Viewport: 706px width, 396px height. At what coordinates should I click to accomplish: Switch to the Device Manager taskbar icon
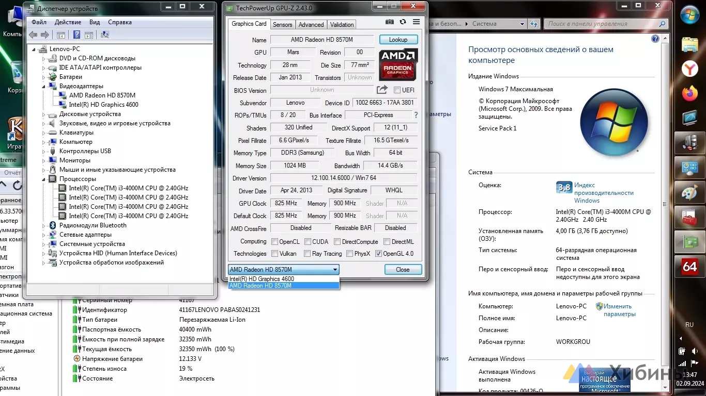[x=690, y=142]
